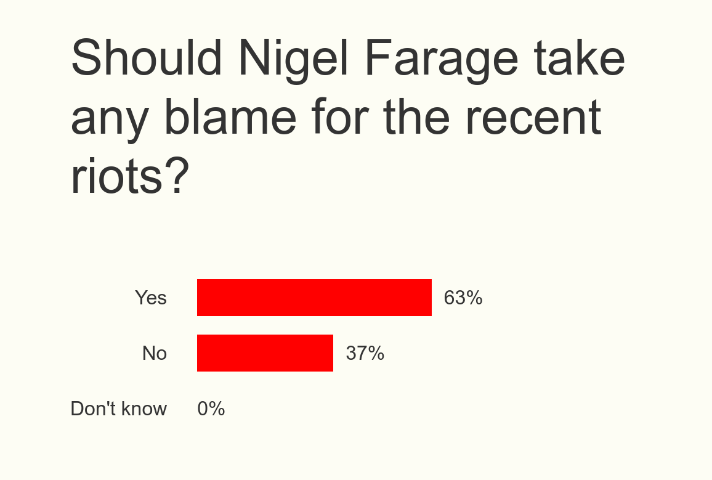This screenshot has height=480, width=712.
Task: Click the word know in Don't know
Action: (144, 409)
